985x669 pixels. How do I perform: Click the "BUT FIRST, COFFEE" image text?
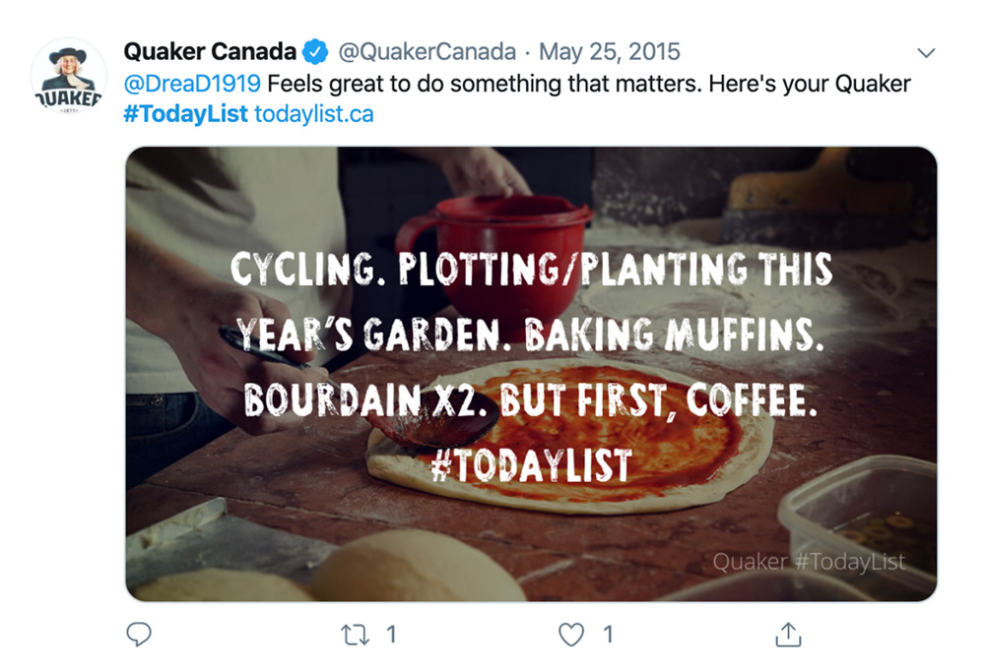coord(658,400)
